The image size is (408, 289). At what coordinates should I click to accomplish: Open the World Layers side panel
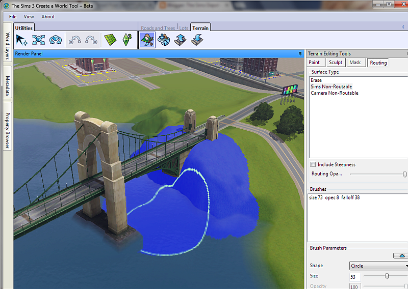[x=8, y=46]
